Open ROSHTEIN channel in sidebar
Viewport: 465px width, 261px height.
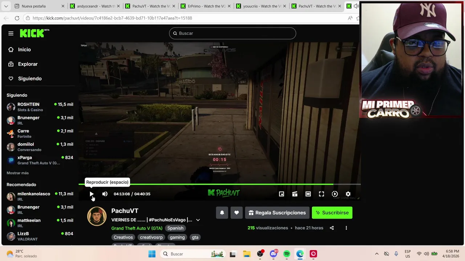coord(40,107)
